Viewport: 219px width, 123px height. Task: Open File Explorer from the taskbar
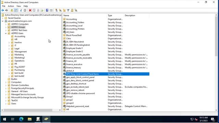click(30, 119)
